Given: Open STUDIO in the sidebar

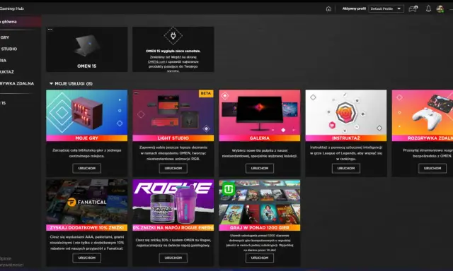Looking at the screenshot, I should coord(9,49).
